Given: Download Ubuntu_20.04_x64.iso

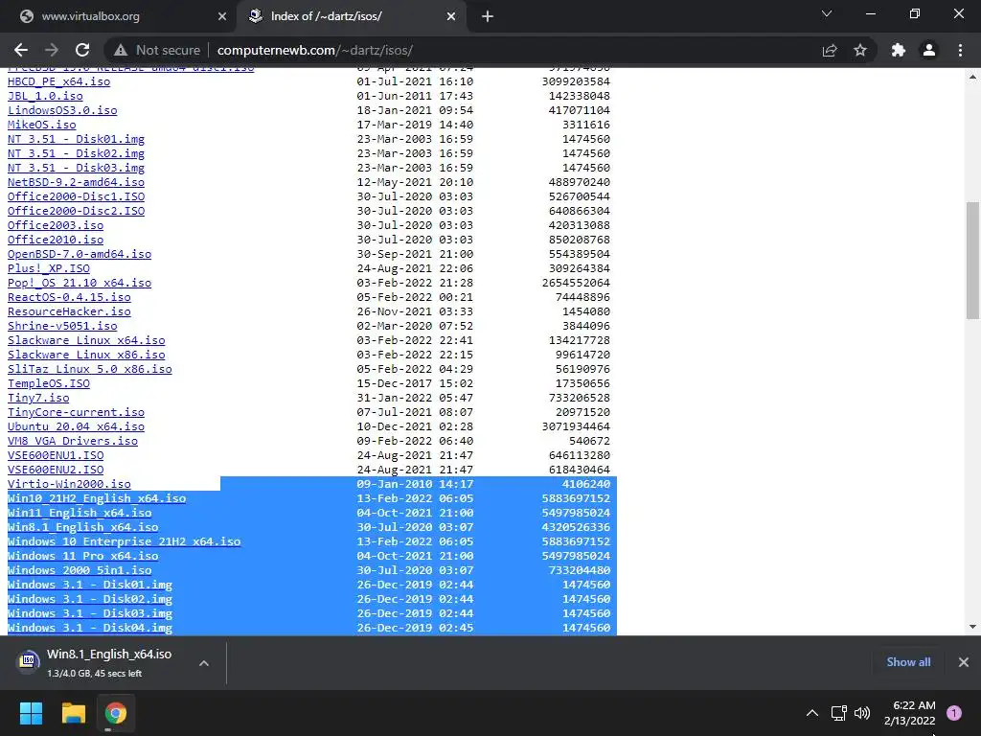Looking at the screenshot, I should pyautogui.click(x=76, y=426).
